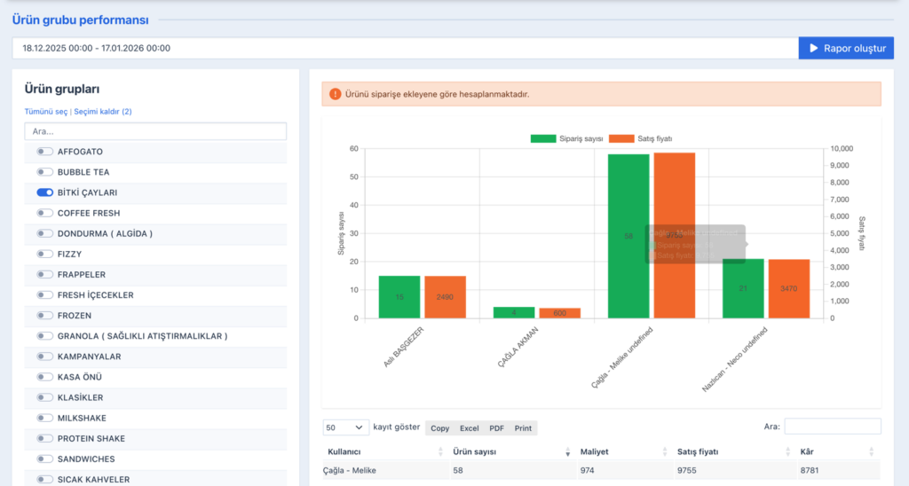The height and width of the screenshot is (486, 909).
Task: Open the date range picker field
Action: coord(404,49)
